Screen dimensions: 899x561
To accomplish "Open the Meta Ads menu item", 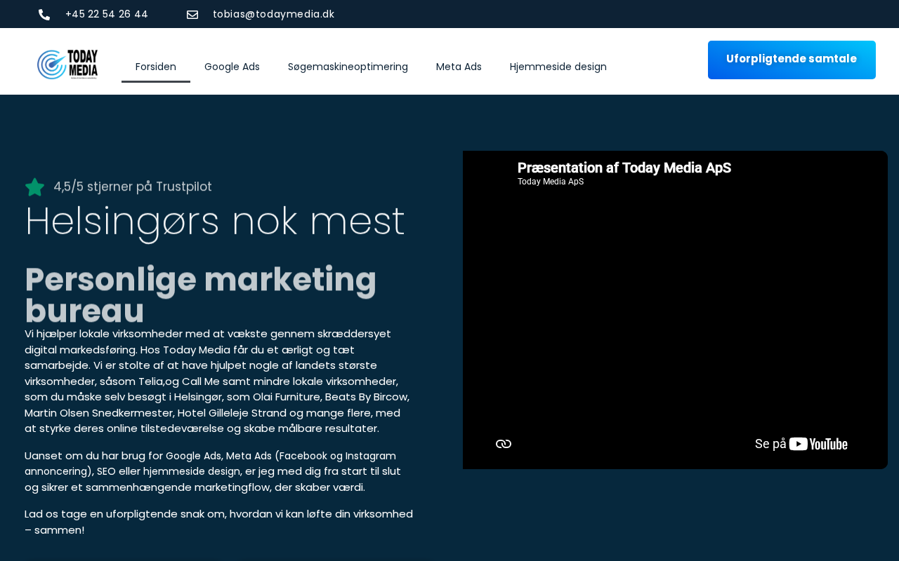I will [459, 67].
